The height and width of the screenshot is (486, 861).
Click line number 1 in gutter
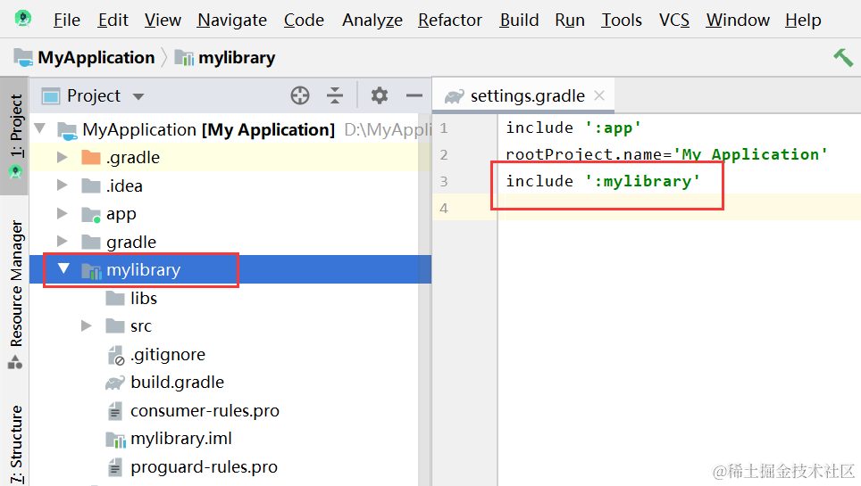coord(444,128)
